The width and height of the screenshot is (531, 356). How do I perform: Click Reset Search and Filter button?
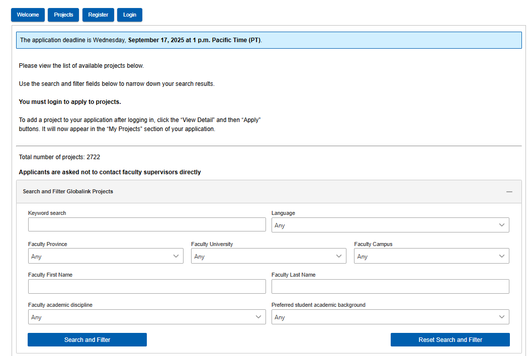click(x=450, y=340)
